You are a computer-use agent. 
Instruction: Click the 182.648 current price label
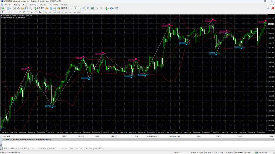(x=271, y=24)
